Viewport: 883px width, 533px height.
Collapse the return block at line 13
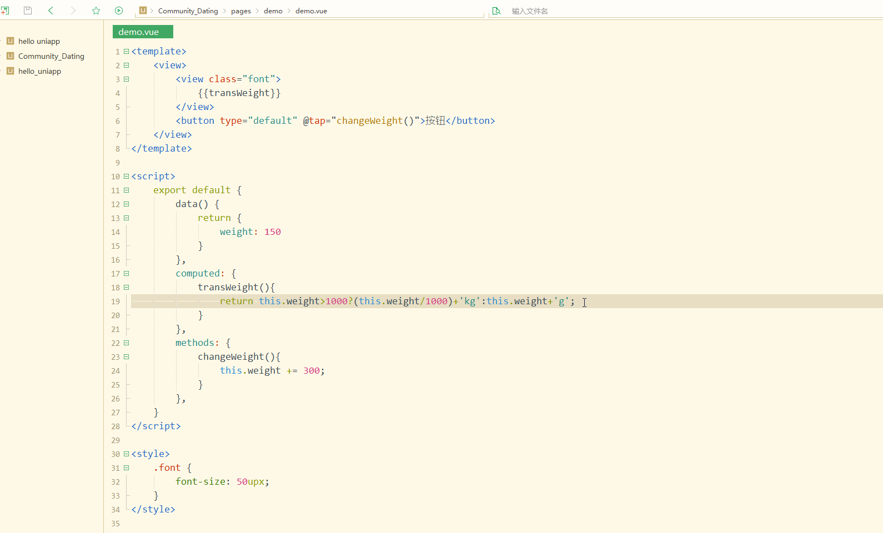pos(126,218)
